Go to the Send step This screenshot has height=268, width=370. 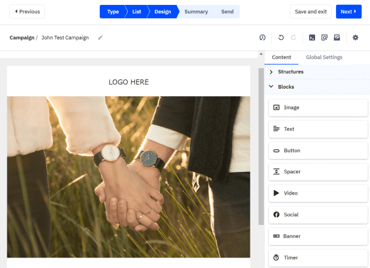point(227,12)
